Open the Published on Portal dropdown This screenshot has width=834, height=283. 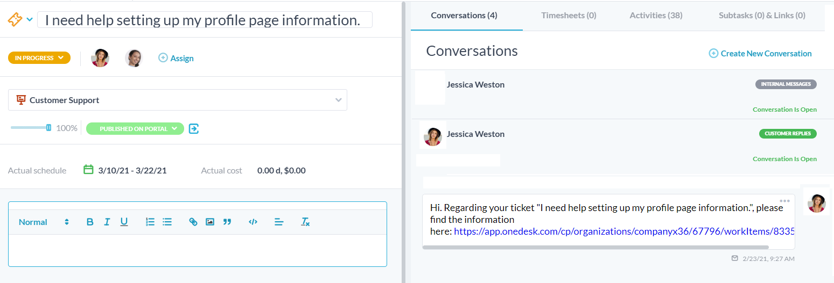tap(135, 128)
